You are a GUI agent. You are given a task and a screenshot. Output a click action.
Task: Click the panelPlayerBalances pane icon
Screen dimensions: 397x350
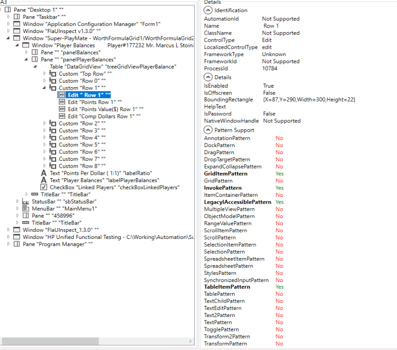pos(34,59)
